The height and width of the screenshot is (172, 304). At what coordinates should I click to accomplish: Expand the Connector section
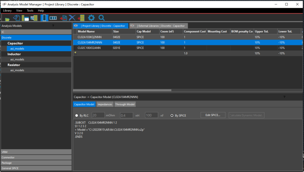click(36, 157)
